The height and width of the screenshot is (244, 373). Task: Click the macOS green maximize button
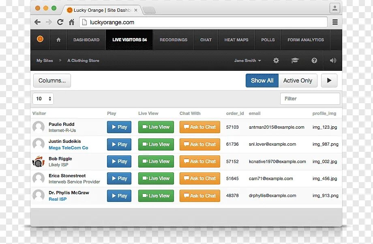pos(54,8)
